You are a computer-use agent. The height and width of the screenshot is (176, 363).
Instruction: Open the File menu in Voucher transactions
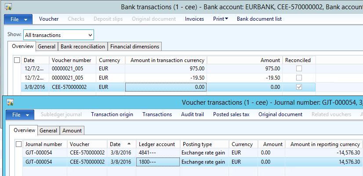click(20, 114)
